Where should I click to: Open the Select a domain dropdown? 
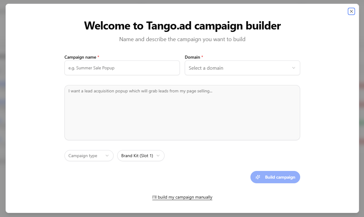pos(242,68)
